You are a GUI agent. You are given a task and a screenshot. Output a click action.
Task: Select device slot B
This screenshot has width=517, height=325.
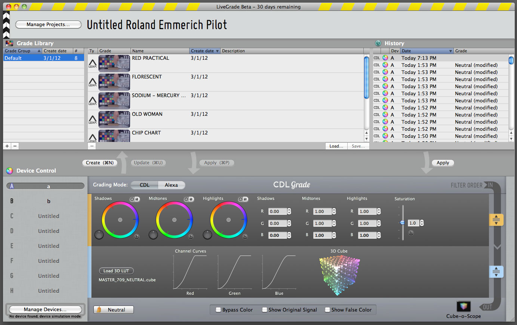45,201
